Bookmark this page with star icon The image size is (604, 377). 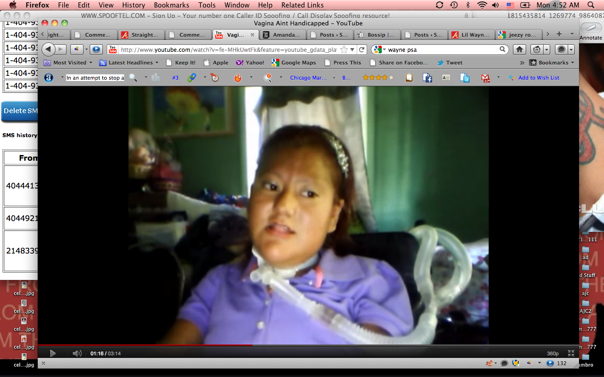(x=344, y=49)
